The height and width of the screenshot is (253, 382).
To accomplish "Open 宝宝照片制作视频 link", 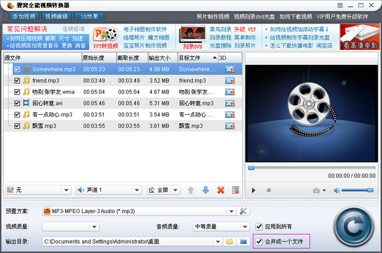I will click(x=145, y=46).
